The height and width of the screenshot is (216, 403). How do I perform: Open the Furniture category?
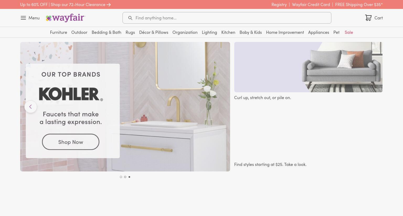pyautogui.click(x=59, y=32)
